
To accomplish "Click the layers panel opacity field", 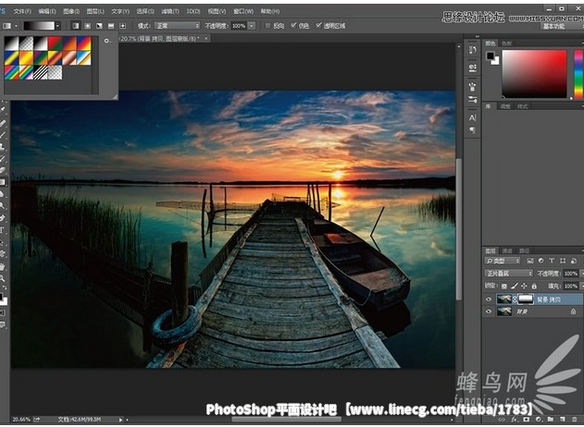I will (x=571, y=274).
